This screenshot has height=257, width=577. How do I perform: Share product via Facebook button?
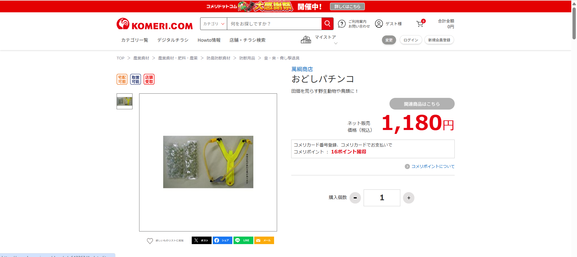(x=222, y=240)
